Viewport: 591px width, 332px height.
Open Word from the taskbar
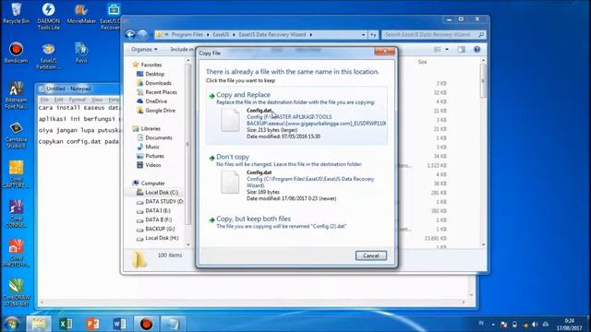[x=119, y=324]
